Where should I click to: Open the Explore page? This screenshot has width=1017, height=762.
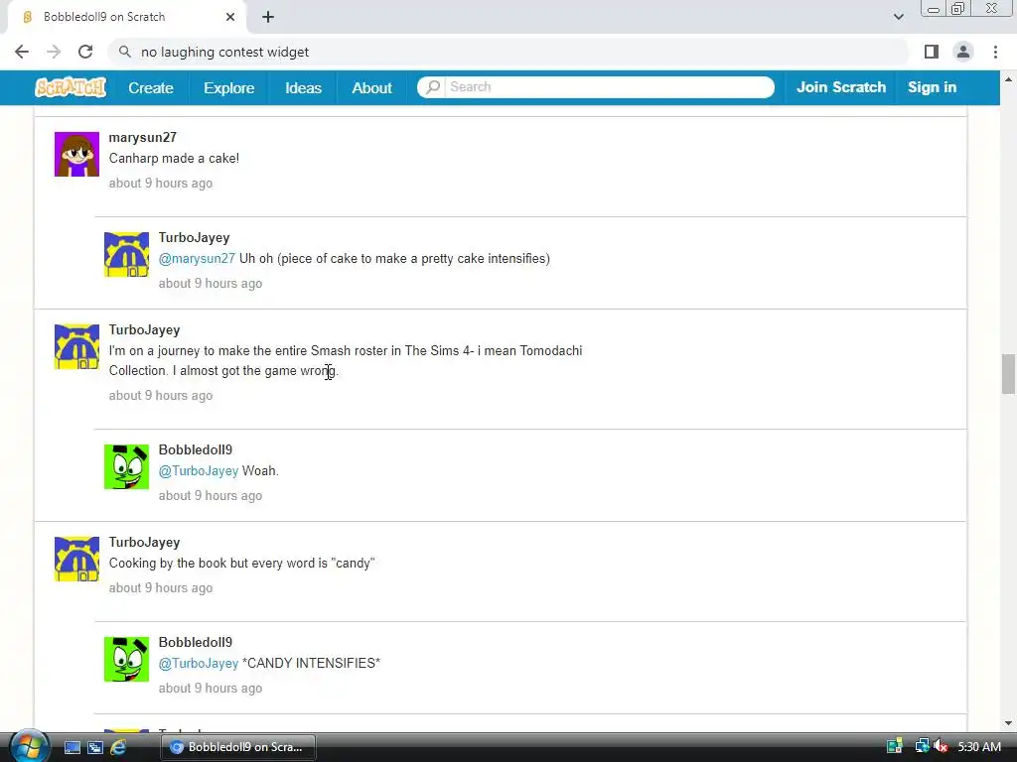point(229,87)
